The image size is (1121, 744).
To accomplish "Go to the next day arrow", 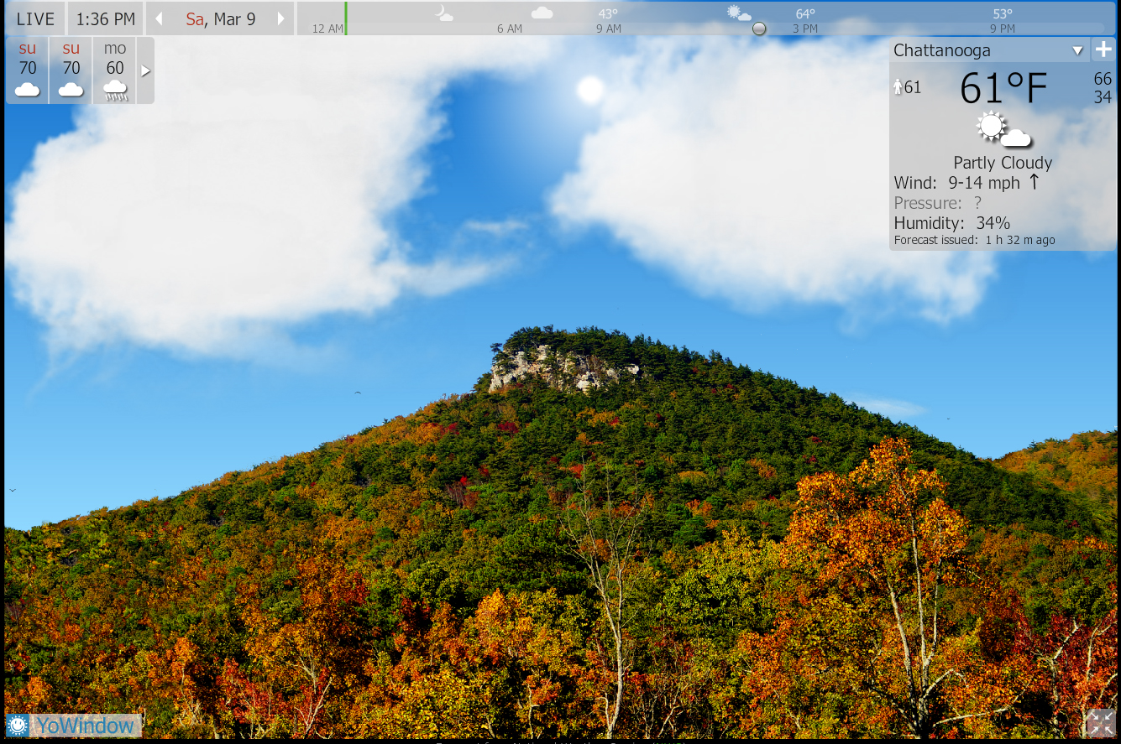I will point(281,18).
